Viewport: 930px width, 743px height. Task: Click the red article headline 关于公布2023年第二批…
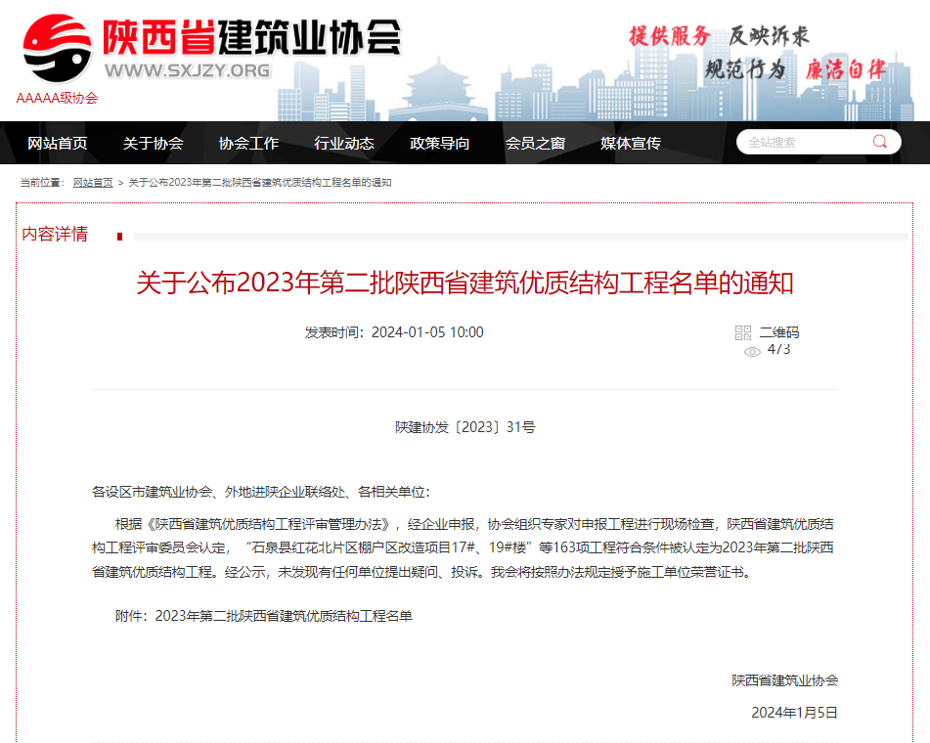pos(465,284)
